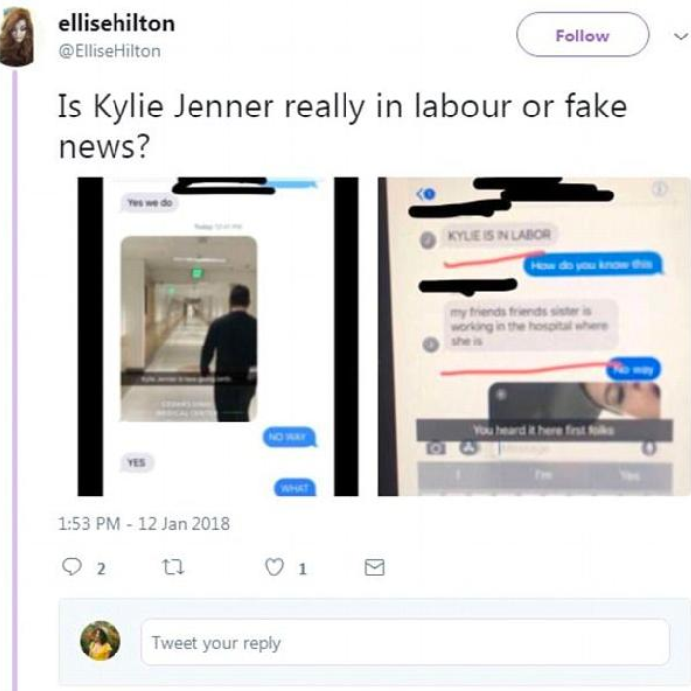Open the @ElliseHilton handle link
Viewport: 691px width, 691px height.
[110, 51]
